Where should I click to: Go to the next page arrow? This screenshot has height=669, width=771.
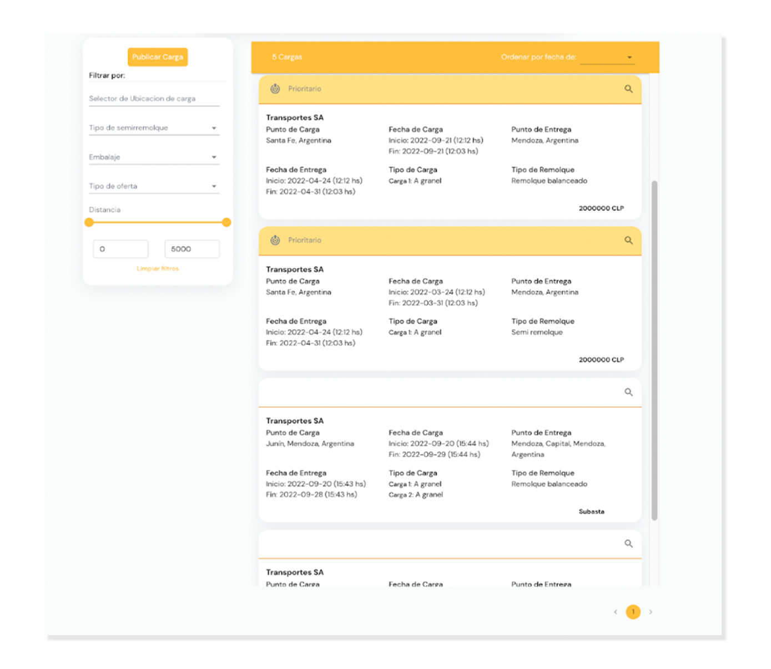tap(651, 612)
